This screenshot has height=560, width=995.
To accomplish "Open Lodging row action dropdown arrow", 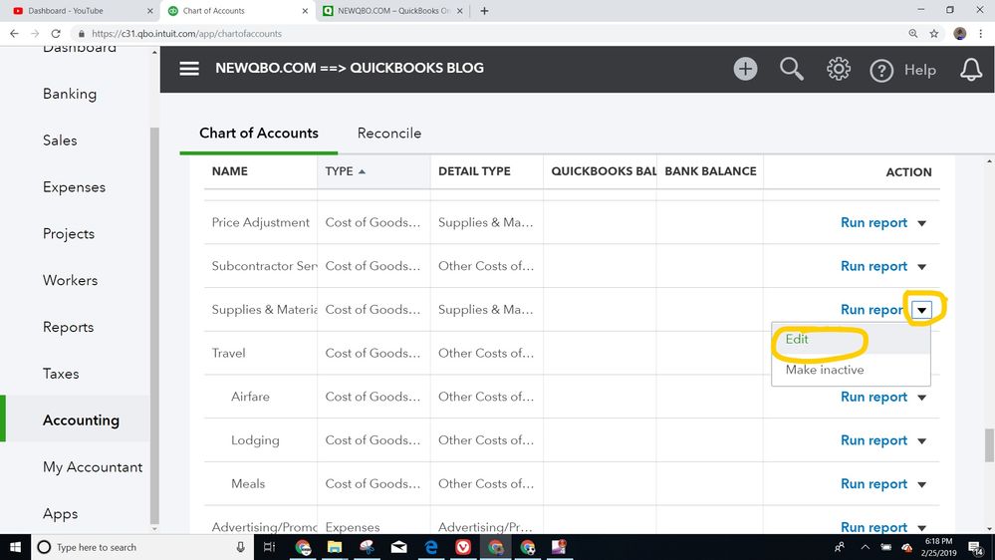I will click(x=922, y=440).
